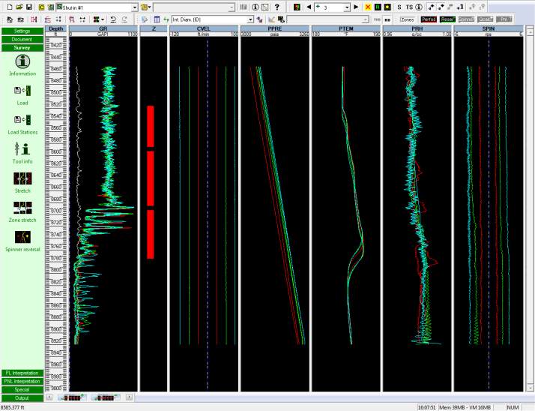Image resolution: width=535 pixels, height=411 pixels.
Task: Open the PL Interpretation tab
Action: click(22, 373)
